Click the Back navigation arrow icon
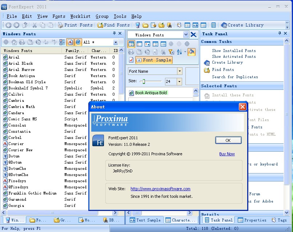Viewport: 293px width, 232px height. [8, 25]
